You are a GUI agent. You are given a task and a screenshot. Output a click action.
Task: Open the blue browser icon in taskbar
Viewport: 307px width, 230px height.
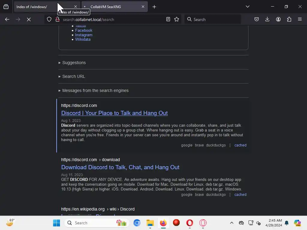(x=137, y=223)
